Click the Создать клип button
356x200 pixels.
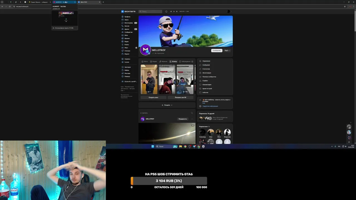click(x=153, y=97)
